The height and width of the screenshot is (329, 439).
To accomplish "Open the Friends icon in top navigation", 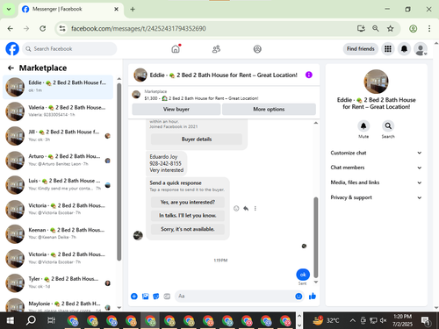I will coord(216,49).
